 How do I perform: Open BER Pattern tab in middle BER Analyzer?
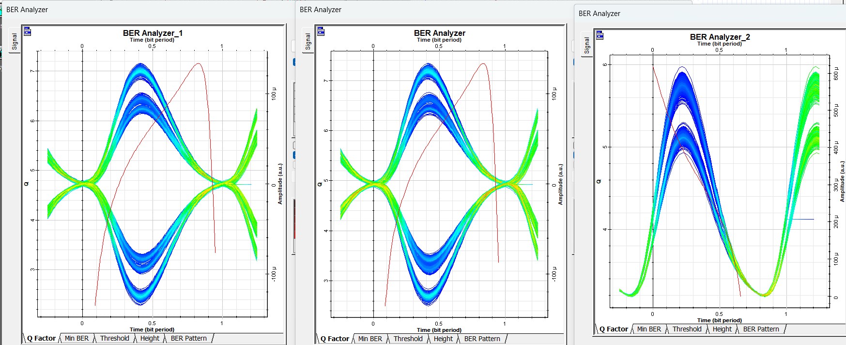pos(482,339)
